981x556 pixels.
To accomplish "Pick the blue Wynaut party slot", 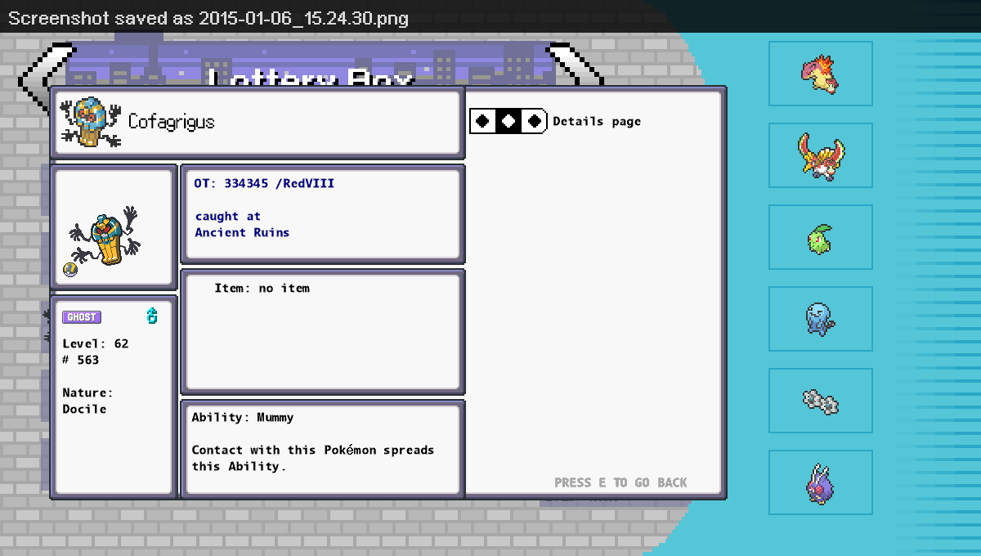I will point(820,319).
